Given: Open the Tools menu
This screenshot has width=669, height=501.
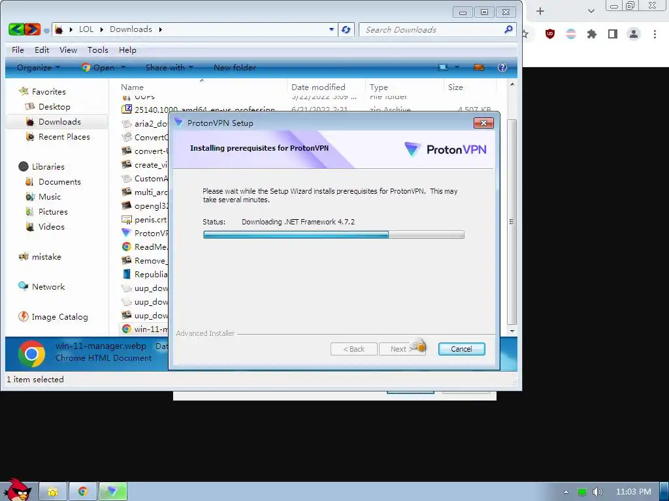Looking at the screenshot, I should point(98,50).
